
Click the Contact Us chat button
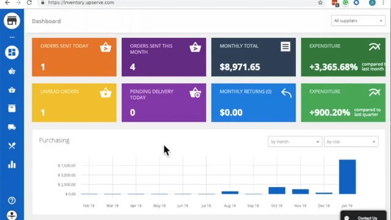click(364, 216)
